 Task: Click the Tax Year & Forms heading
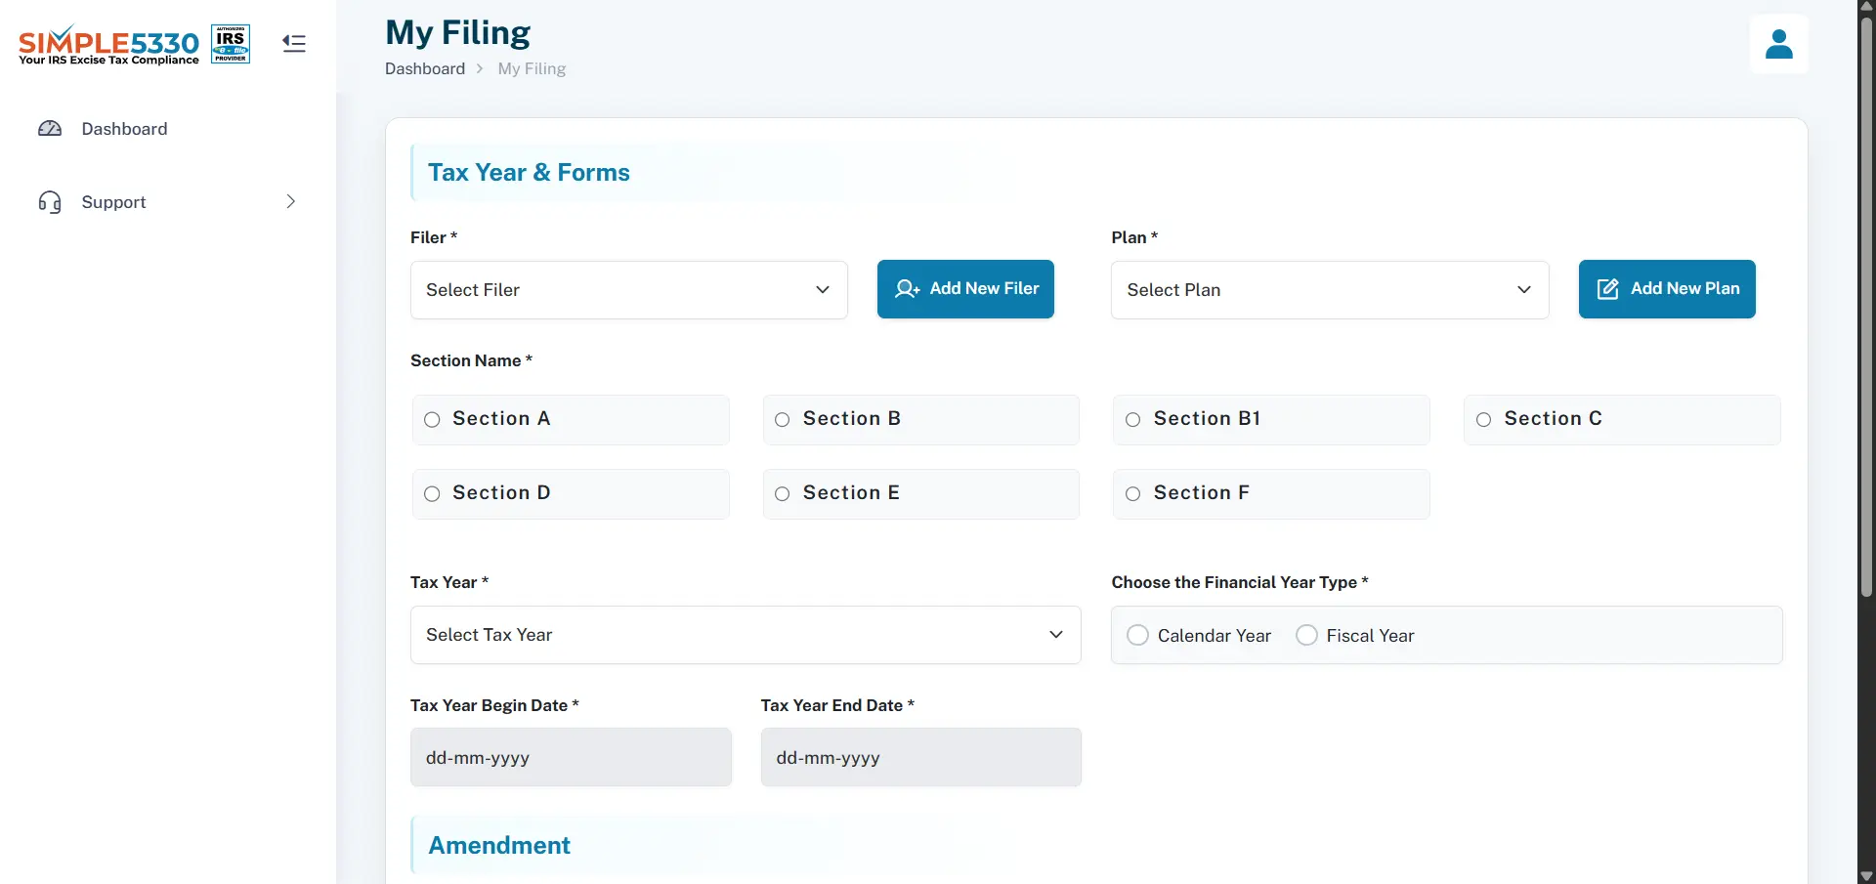tap(529, 173)
